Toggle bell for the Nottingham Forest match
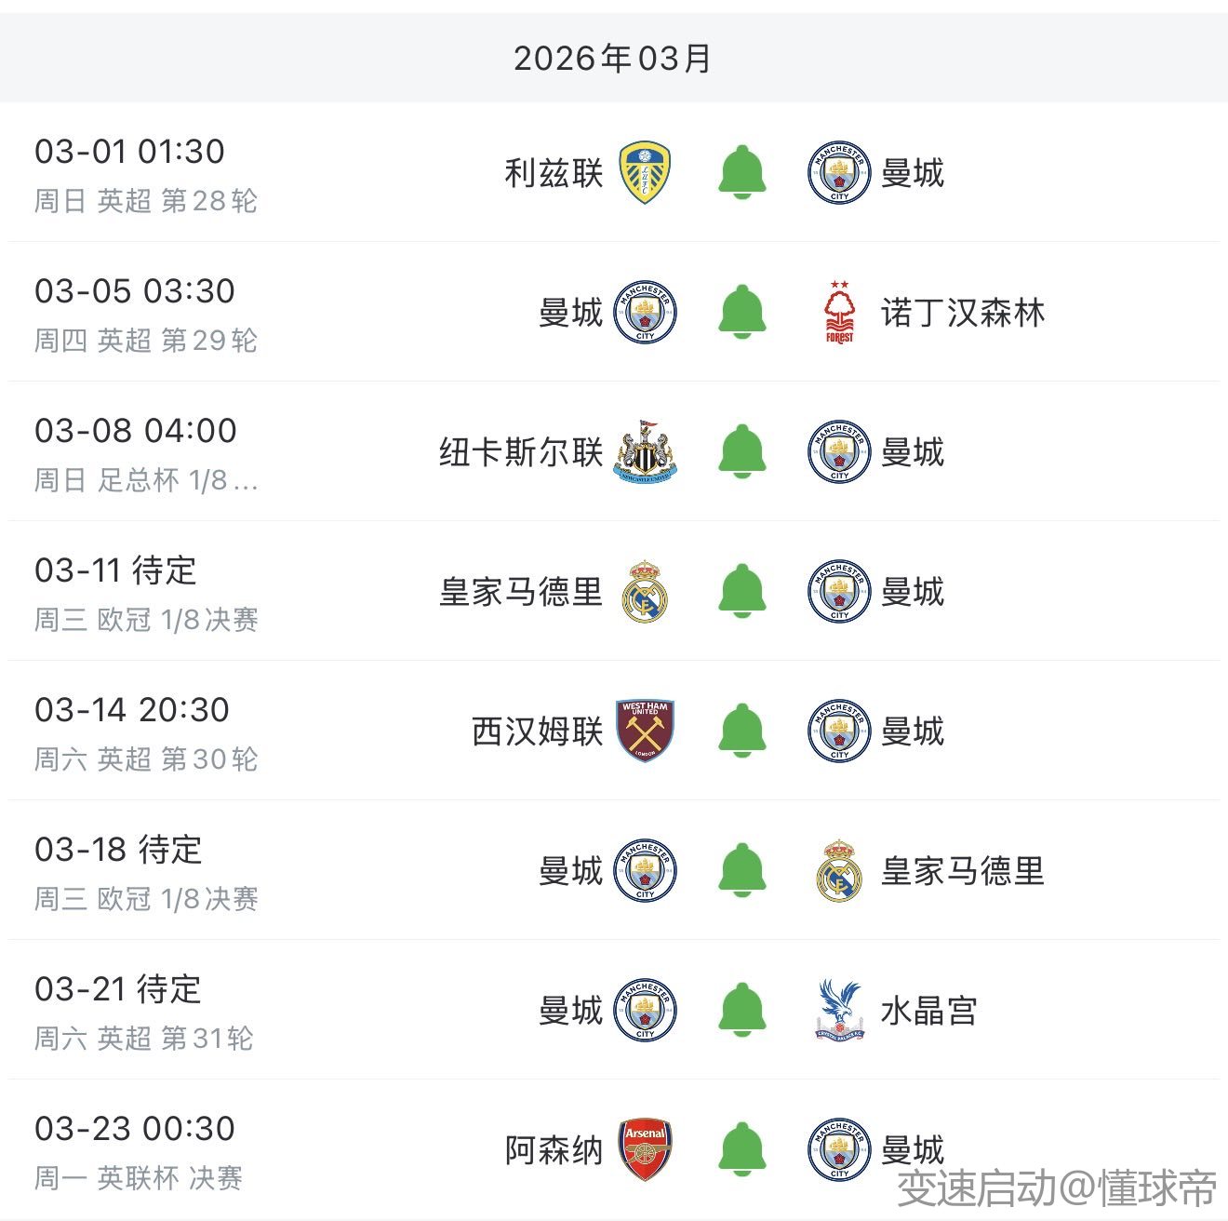 [x=742, y=312]
